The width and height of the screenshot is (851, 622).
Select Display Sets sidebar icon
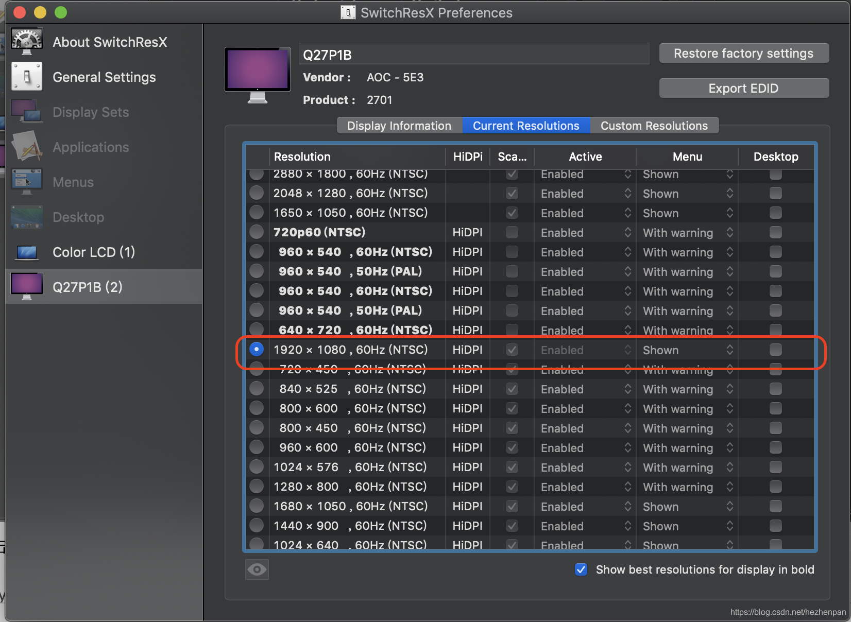tap(27, 112)
